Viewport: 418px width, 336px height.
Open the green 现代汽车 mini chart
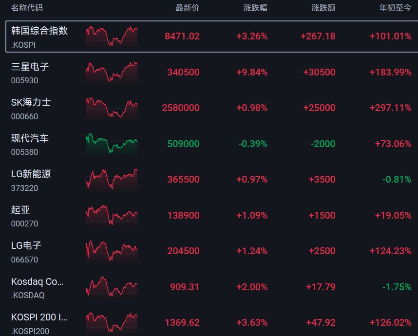112,144
